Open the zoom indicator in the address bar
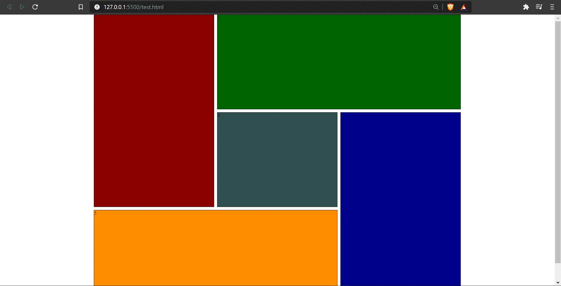Image resolution: width=561 pixels, height=286 pixels. [x=436, y=7]
